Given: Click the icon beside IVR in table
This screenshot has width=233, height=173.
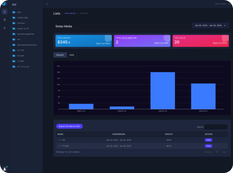Looking at the screenshot, I should tap(59, 140).
